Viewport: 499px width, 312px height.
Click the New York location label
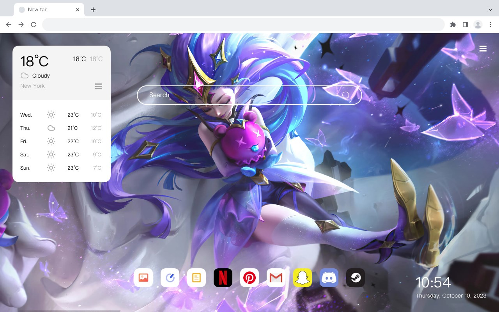tap(32, 86)
